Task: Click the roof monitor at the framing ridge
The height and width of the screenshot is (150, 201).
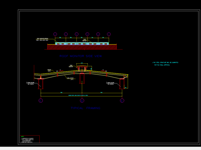Action: (82, 68)
